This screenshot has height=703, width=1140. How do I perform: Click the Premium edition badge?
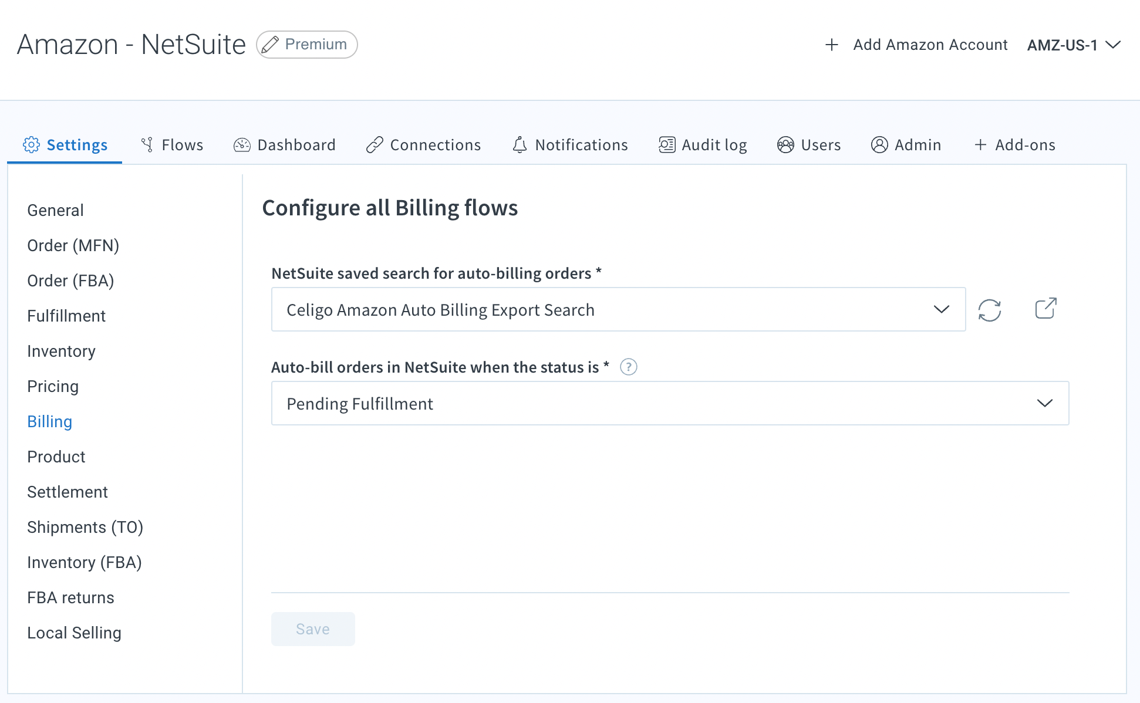pos(307,45)
